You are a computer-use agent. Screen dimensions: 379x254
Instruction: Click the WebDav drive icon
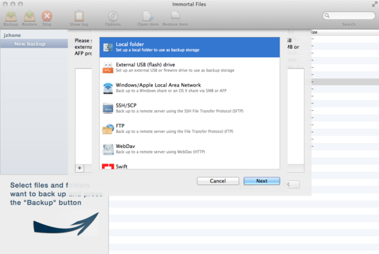108,149
